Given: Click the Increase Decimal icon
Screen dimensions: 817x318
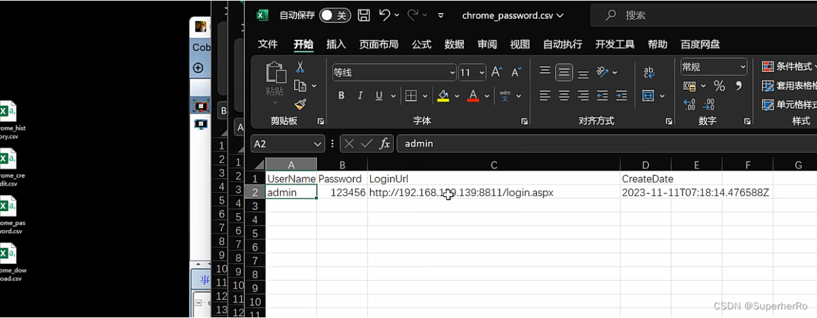Looking at the screenshot, I should 690,105.
